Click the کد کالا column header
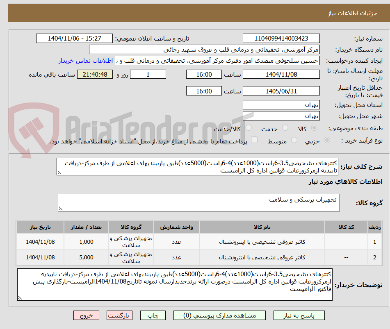The width and height of the screenshot is (390, 329). pyautogui.click(x=346, y=227)
